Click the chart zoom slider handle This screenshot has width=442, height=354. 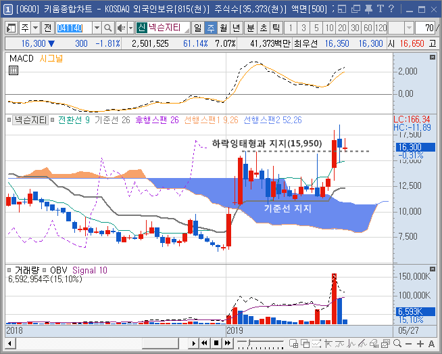click(x=249, y=342)
